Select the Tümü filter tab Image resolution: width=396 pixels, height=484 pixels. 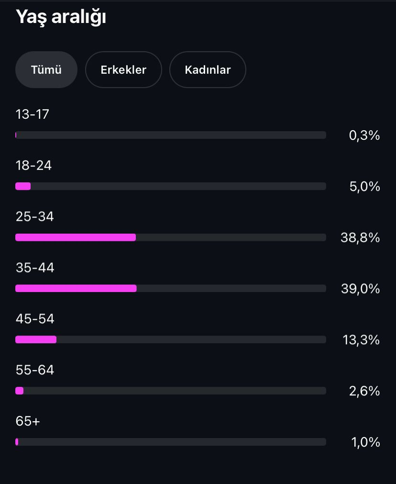[46, 70]
